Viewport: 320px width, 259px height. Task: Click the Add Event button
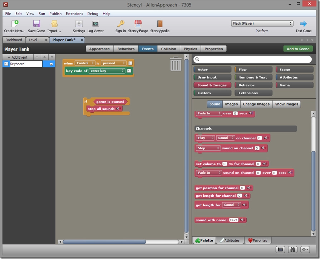click(x=18, y=57)
